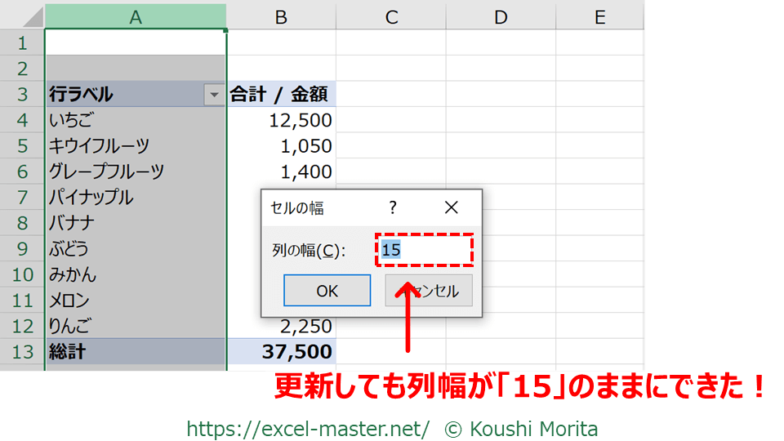Click the 12,500 value cell

pos(281,121)
